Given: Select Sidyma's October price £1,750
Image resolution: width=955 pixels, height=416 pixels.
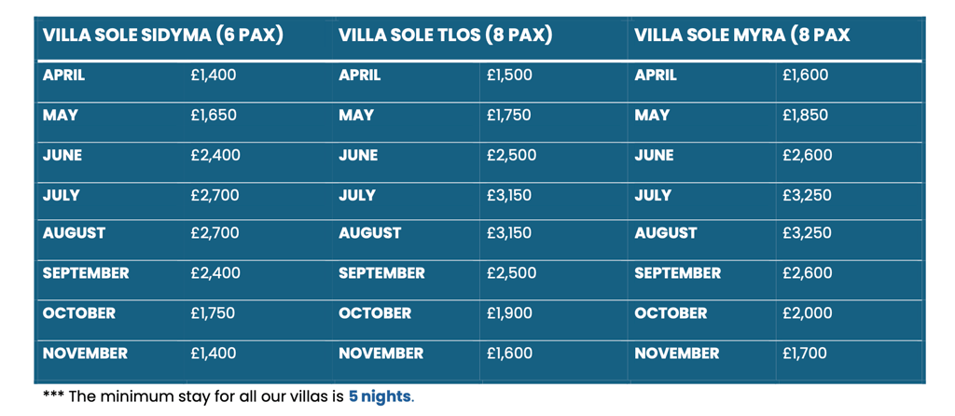Looking at the screenshot, I should [x=213, y=313].
